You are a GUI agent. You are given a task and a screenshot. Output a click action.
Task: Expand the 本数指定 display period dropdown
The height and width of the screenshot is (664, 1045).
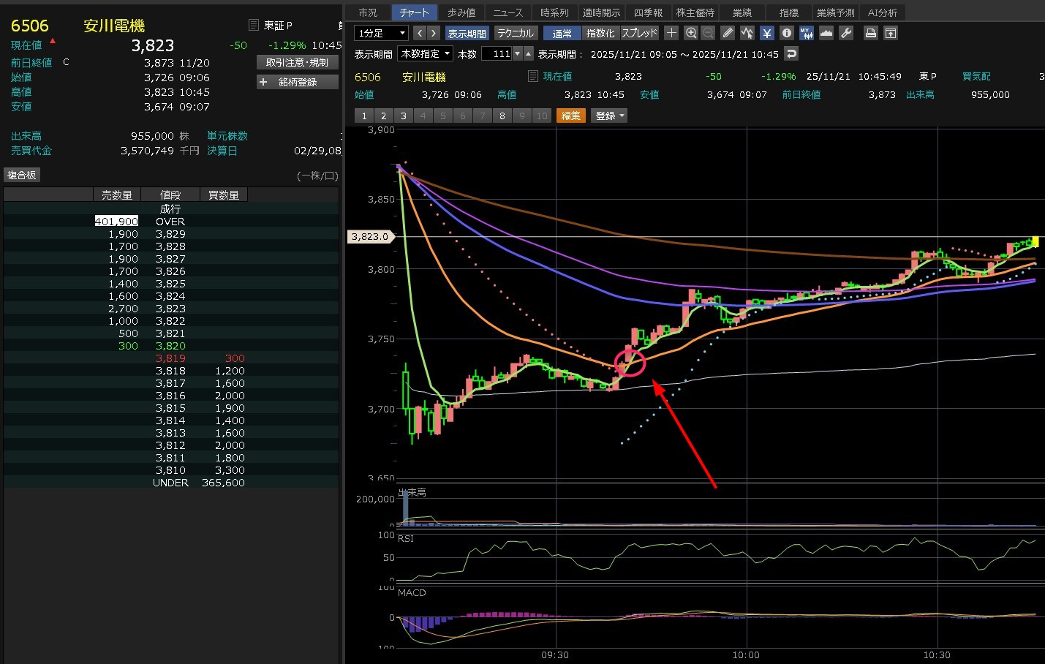click(x=425, y=53)
